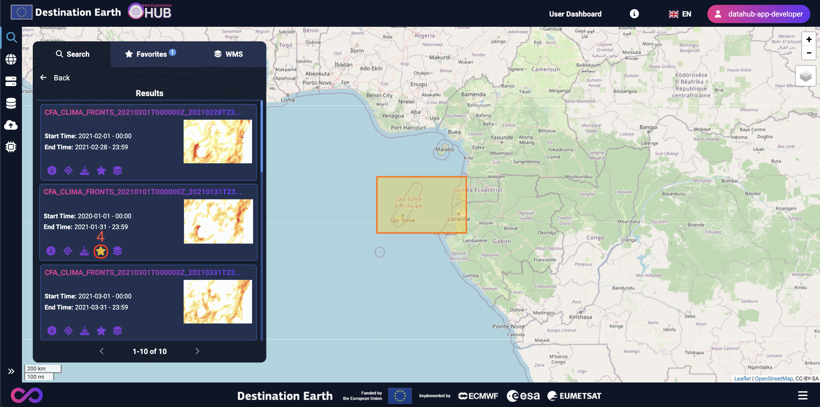
Task: Download the 20210101 FRONTS product
Action: pos(84,251)
